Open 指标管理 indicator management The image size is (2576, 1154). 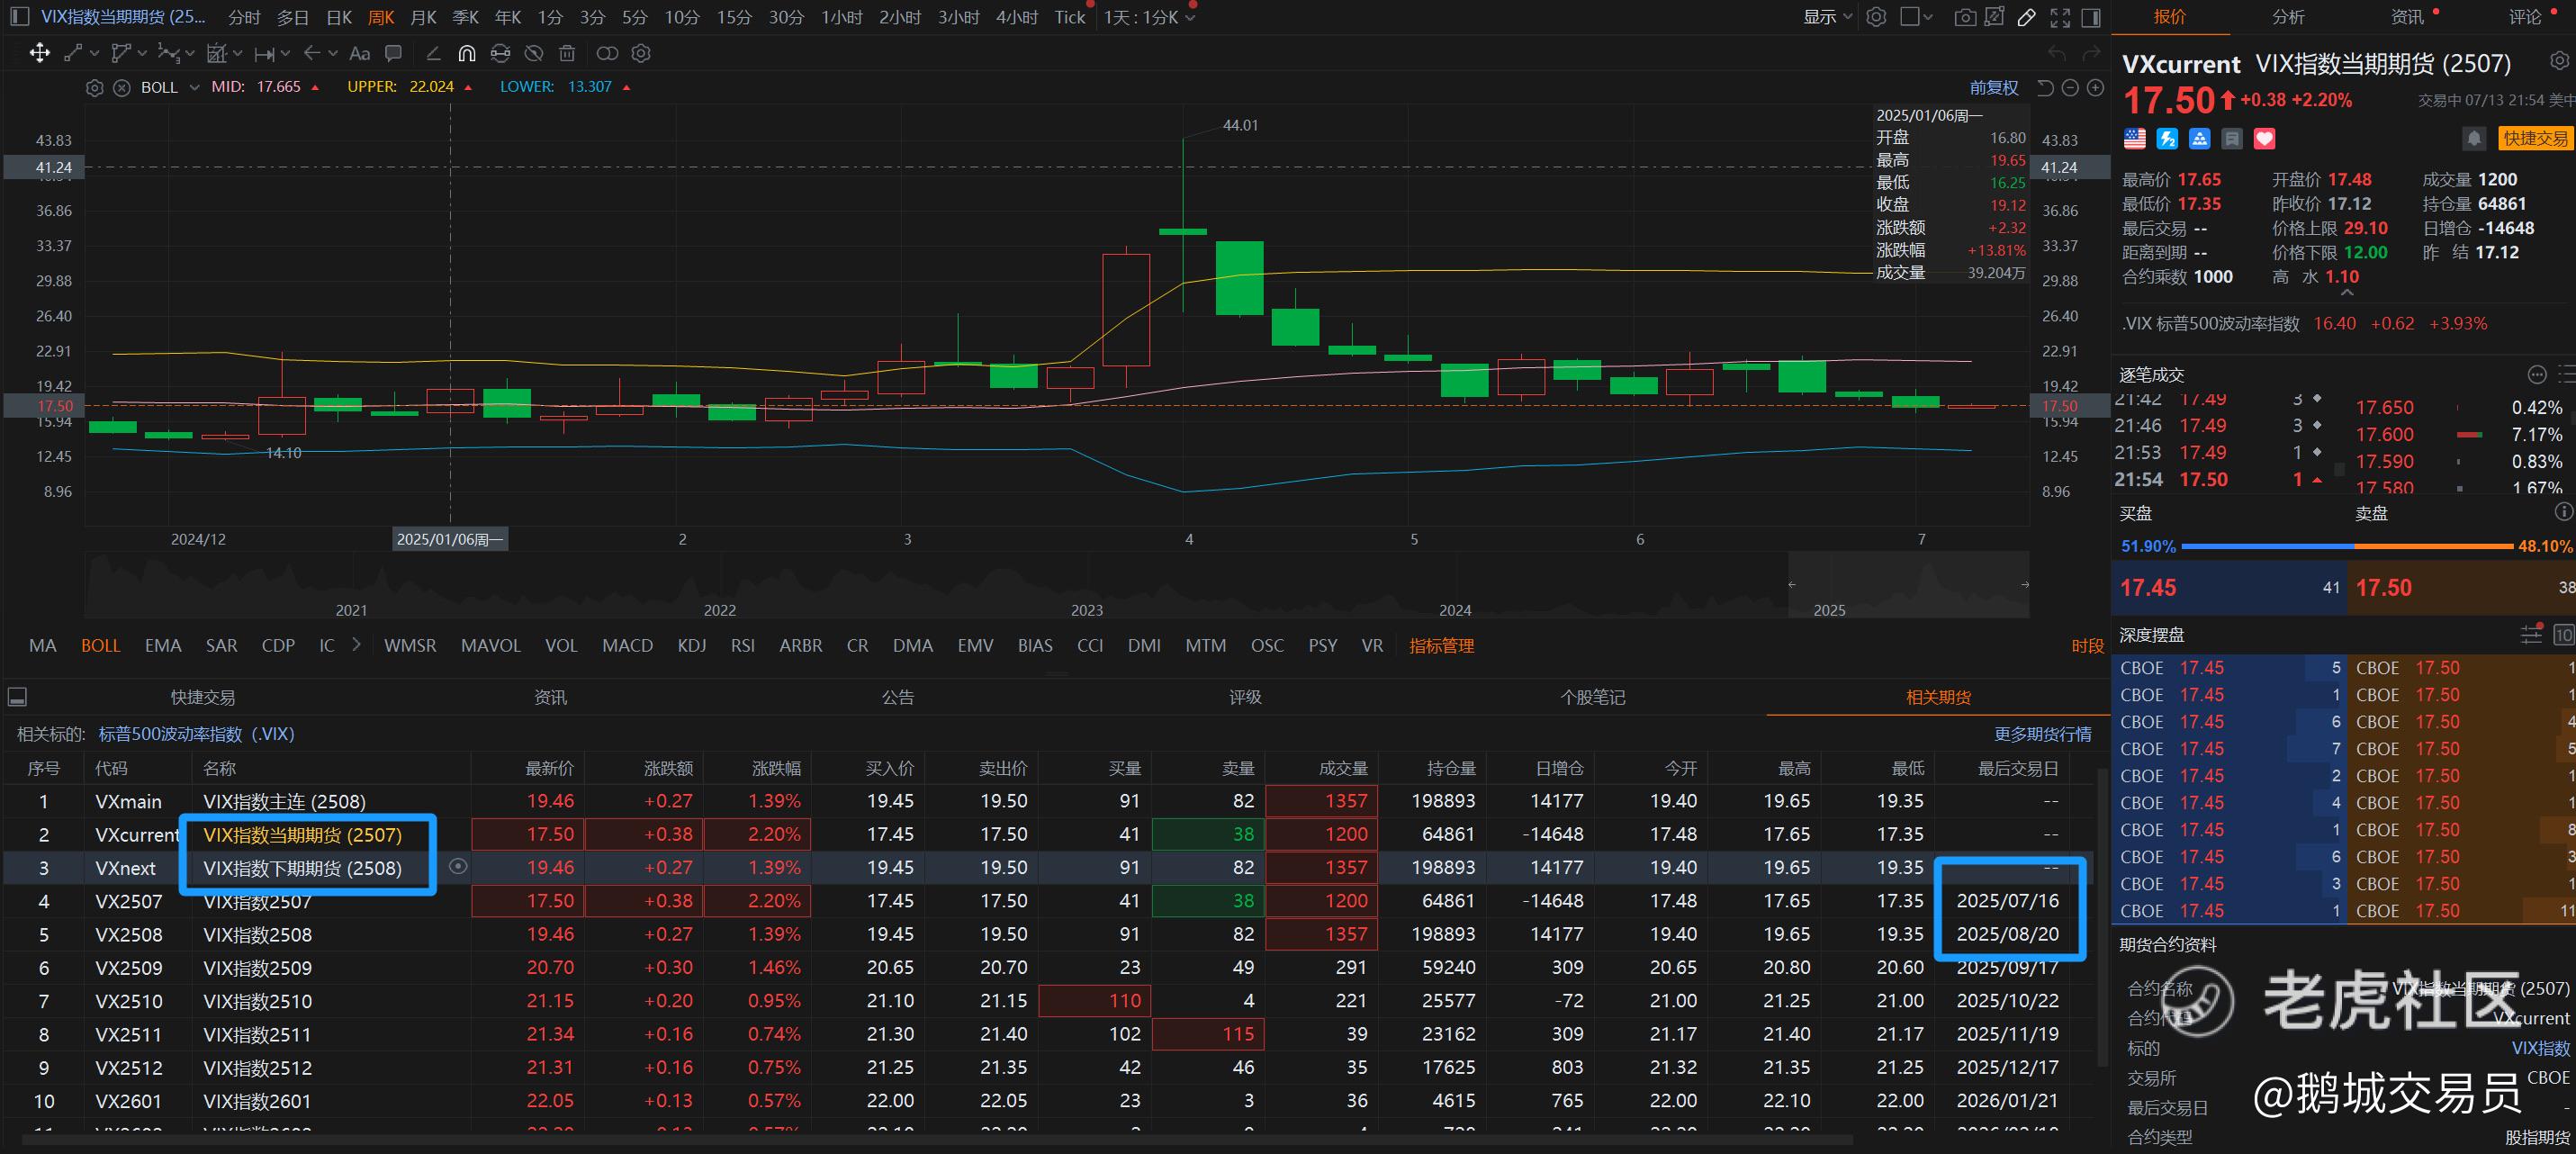(x=1441, y=646)
